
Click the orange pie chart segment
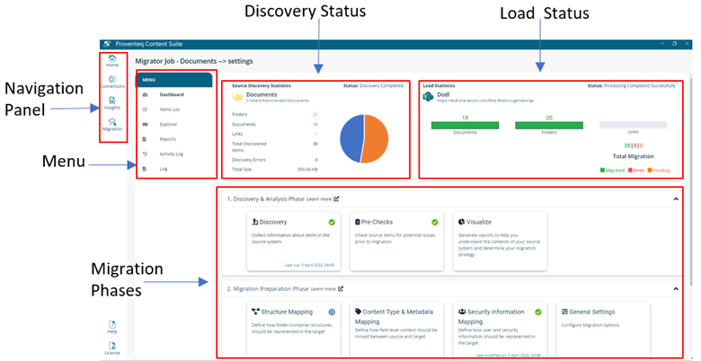(376, 138)
